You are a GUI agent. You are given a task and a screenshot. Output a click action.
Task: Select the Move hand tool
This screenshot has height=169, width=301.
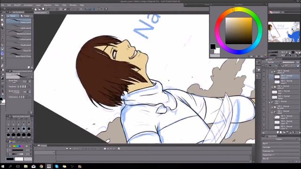point(2,20)
